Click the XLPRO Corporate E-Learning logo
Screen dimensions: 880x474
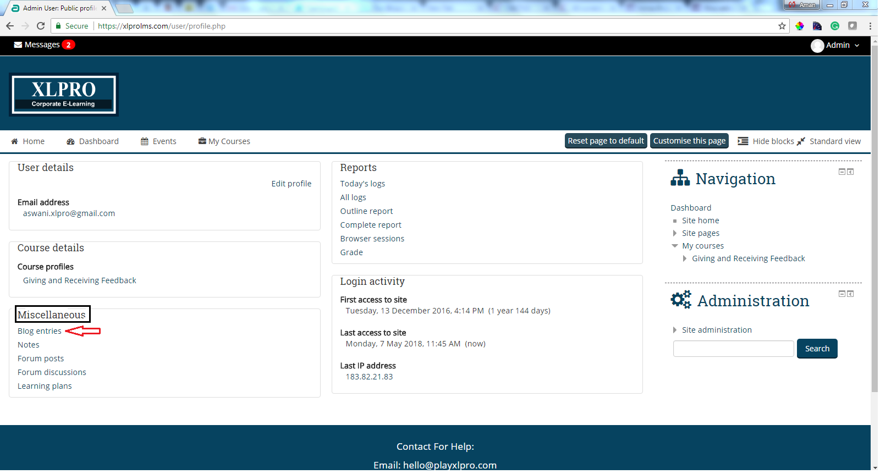point(64,95)
